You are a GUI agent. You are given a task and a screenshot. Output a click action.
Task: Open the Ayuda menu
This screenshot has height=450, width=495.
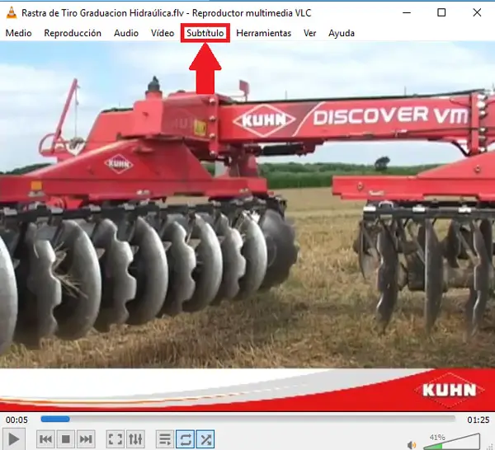click(342, 33)
